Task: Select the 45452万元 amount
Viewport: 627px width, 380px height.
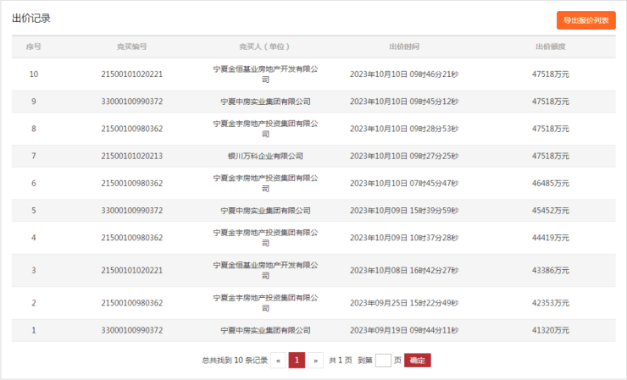Action: click(x=551, y=211)
